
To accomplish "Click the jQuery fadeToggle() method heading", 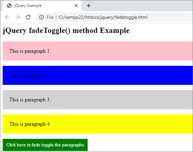I will coord(66,30).
